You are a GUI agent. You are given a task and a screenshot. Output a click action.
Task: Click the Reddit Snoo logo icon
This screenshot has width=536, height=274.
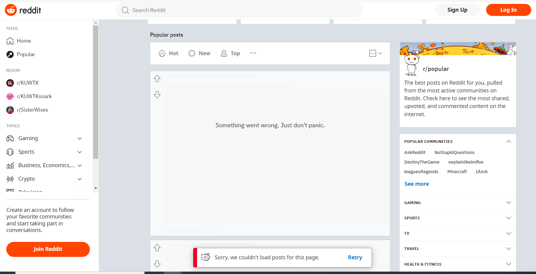point(11,10)
